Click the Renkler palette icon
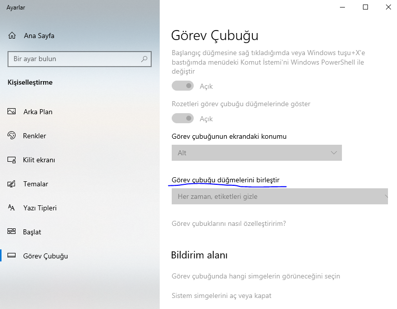 [x=12, y=136]
